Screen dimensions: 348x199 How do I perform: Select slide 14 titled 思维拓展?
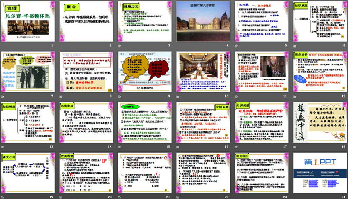[86, 122]
